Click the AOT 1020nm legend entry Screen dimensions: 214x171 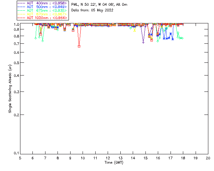point(42,18)
